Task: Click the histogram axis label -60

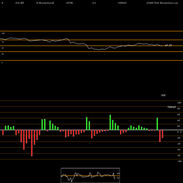Action: pyautogui.click(x=179, y=150)
